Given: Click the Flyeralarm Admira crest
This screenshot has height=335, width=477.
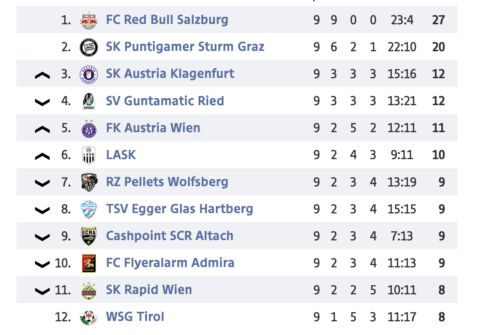Looking at the screenshot, I should tap(89, 263).
